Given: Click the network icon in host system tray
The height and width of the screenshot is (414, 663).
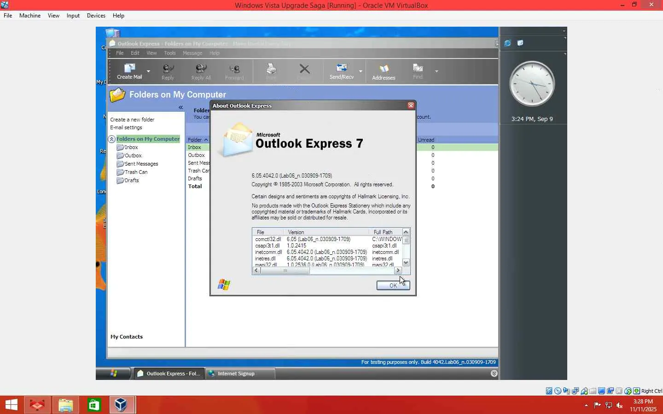Looking at the screenshot, I should 609,405.
